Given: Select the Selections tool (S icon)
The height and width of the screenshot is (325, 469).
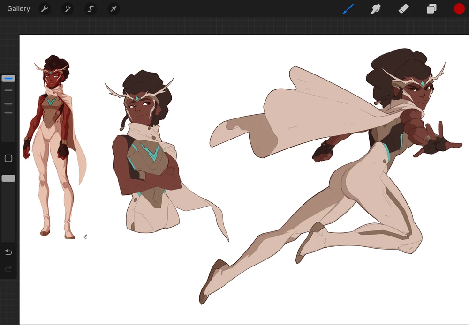Looking at the screenshot, I should (x=90, y=8).
